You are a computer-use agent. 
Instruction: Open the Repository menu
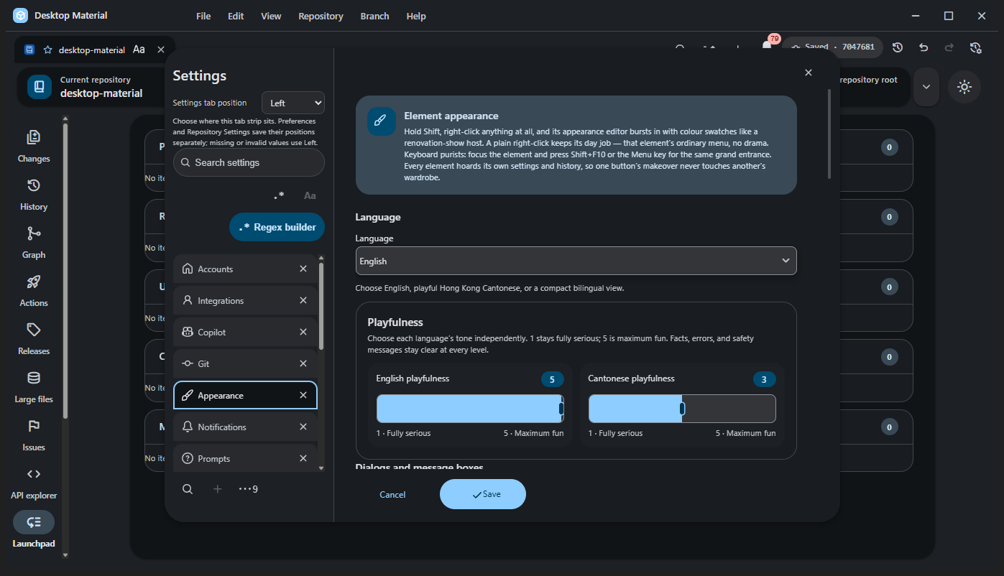click(x=321, y=16)
